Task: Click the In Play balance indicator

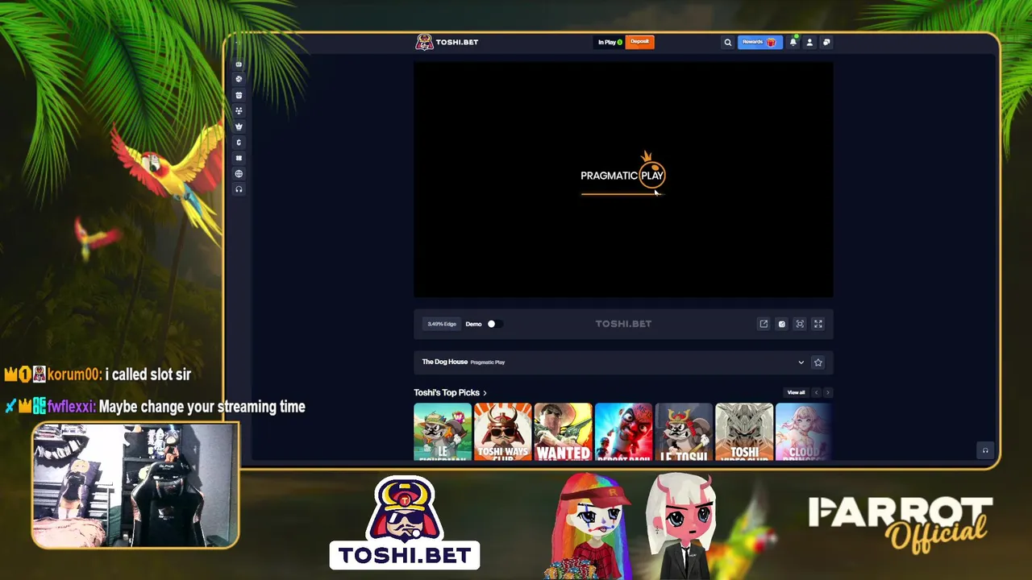Action: click(x=610, y=42)
